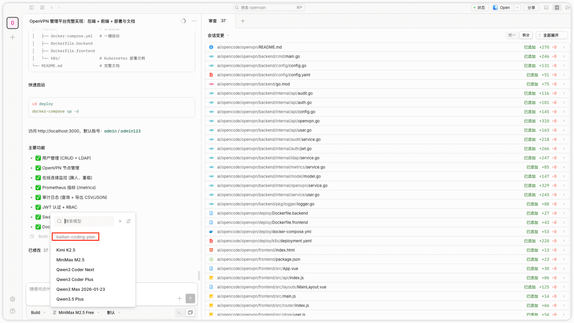Click the three-dot session menu
Viewport: 574px width, 323px height.
point(194,21)
